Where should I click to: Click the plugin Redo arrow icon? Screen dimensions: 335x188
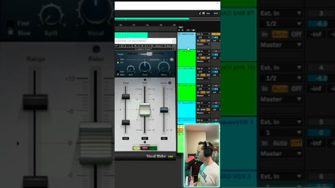tap(129, 46)
